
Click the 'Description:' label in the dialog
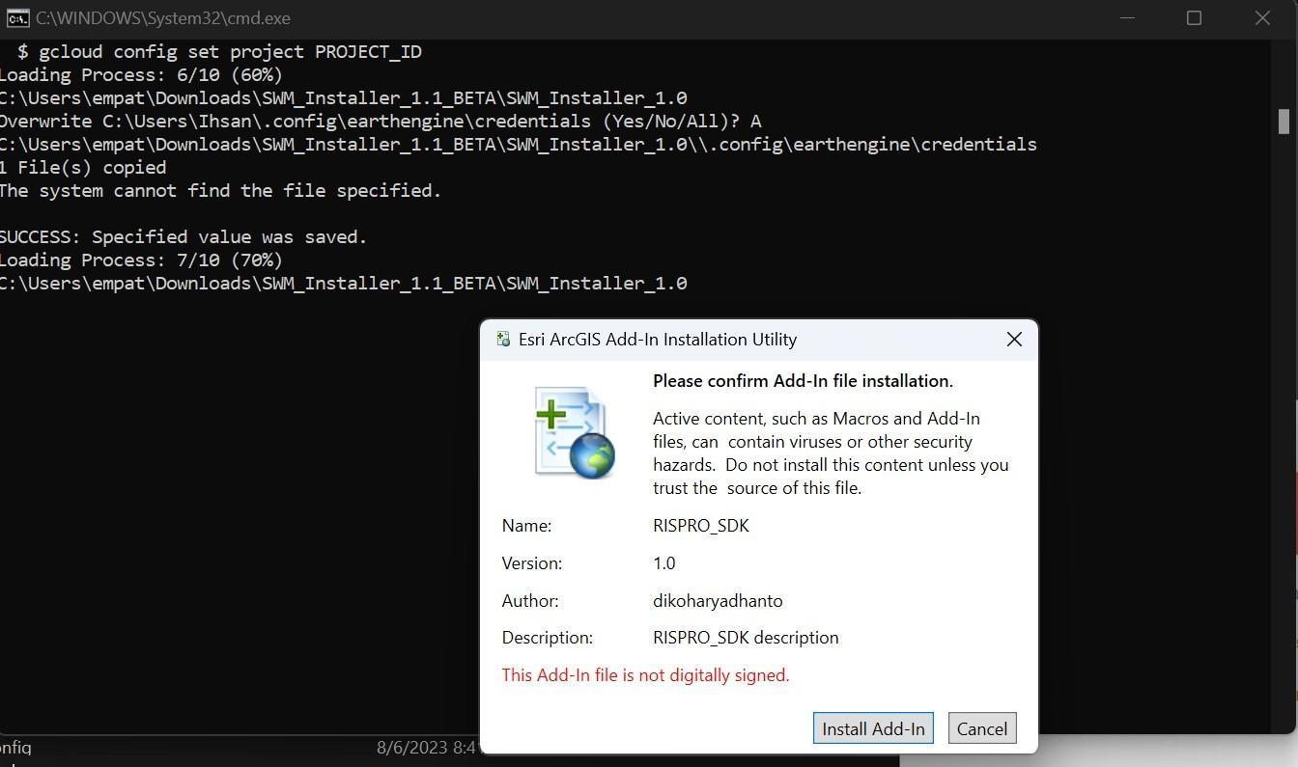tap(547, 638)
